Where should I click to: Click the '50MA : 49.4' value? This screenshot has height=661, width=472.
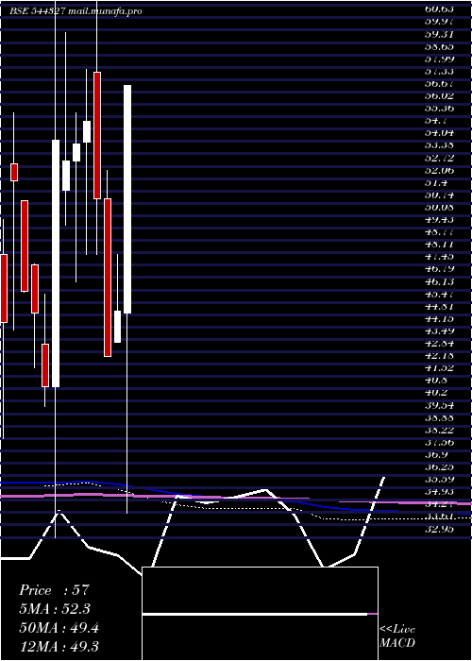59,627
